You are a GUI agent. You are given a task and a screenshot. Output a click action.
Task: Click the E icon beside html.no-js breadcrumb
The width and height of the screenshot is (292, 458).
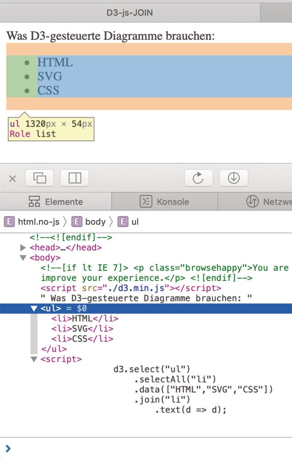tap(9, 222)
